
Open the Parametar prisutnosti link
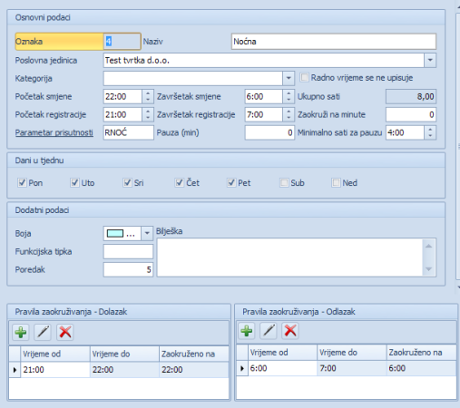pyautogui.click(x=54, y=132)
